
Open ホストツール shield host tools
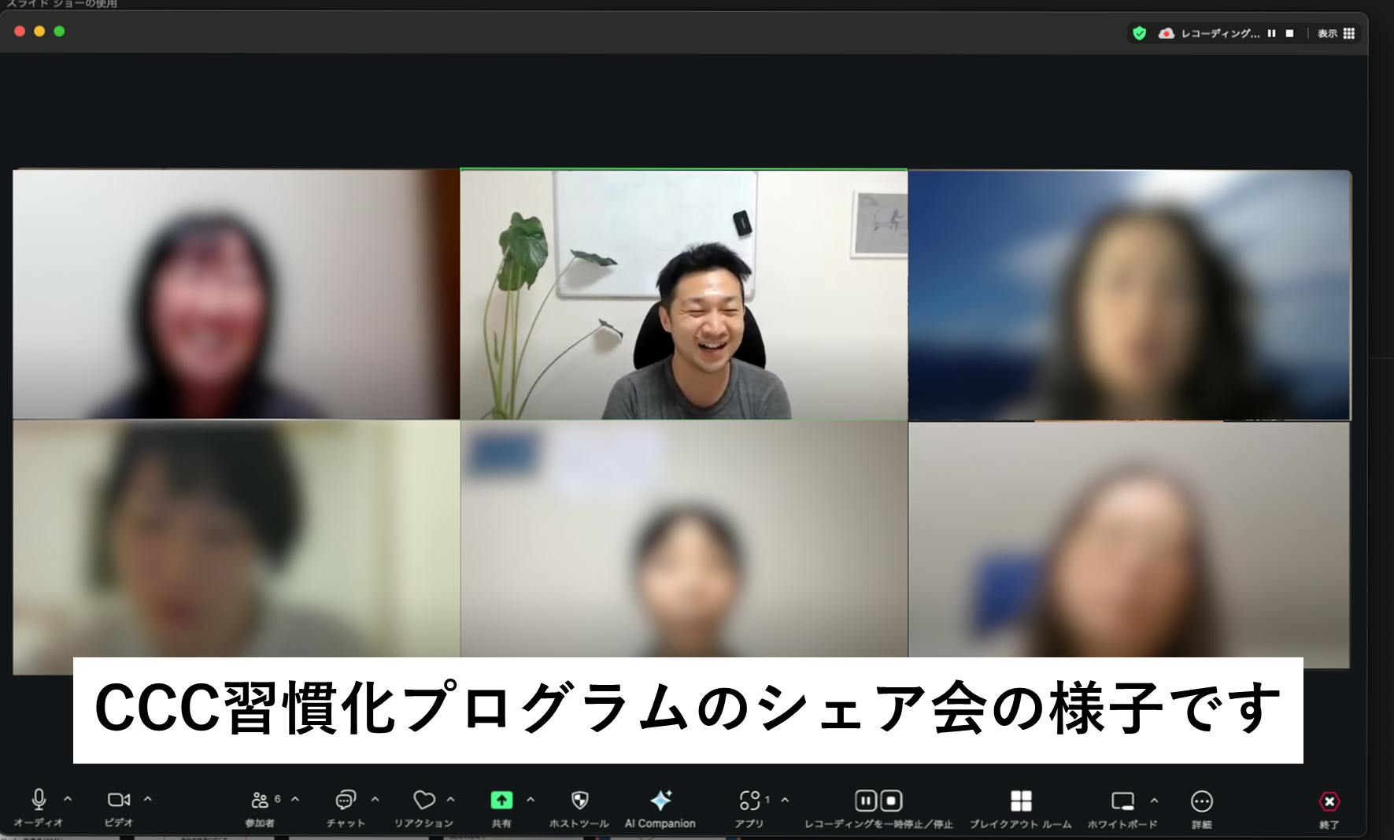(x=579, y=801)
